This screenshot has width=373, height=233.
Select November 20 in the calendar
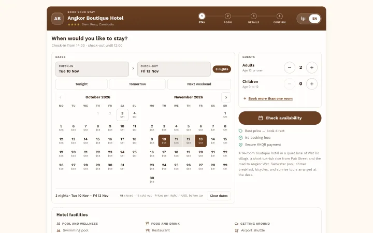point(201,154)
